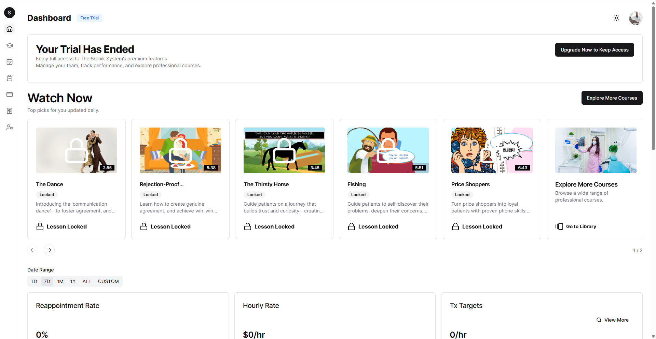This screenshot has width=656, height=339.
Task: Open the user settings icon in sidebar
Action: pyautogui.click(x=10, y=127)
